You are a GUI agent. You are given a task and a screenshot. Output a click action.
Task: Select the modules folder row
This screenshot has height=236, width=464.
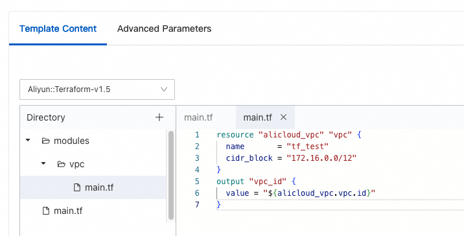click(x=93, y=141)
